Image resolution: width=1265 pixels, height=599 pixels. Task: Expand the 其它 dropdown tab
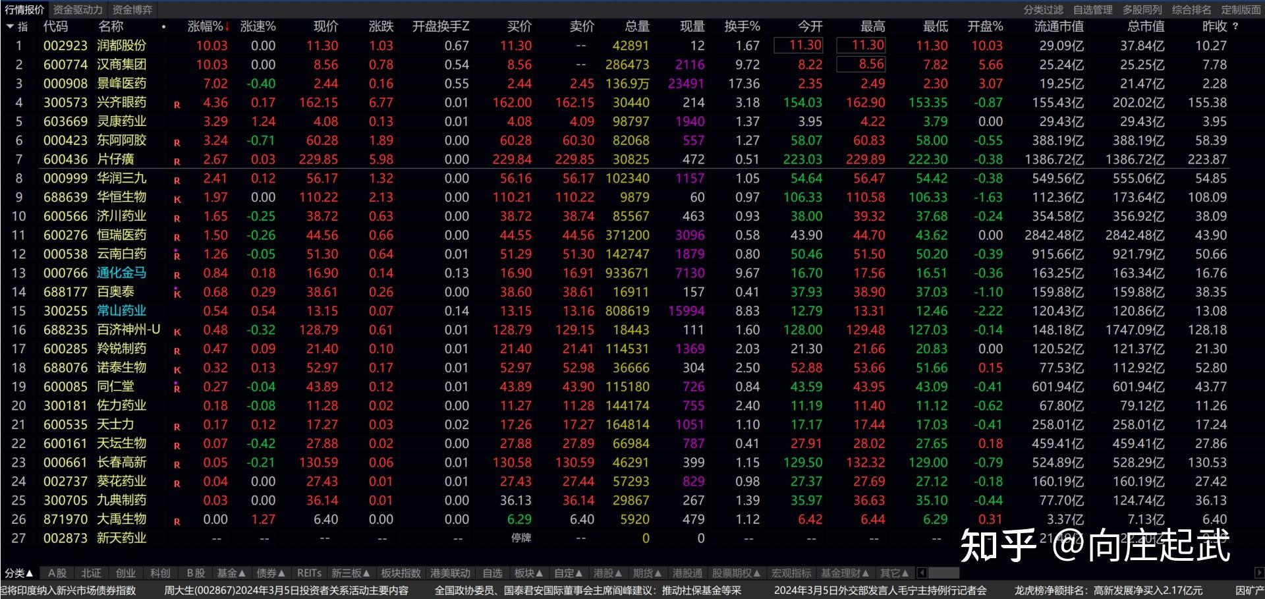[895, 573]
